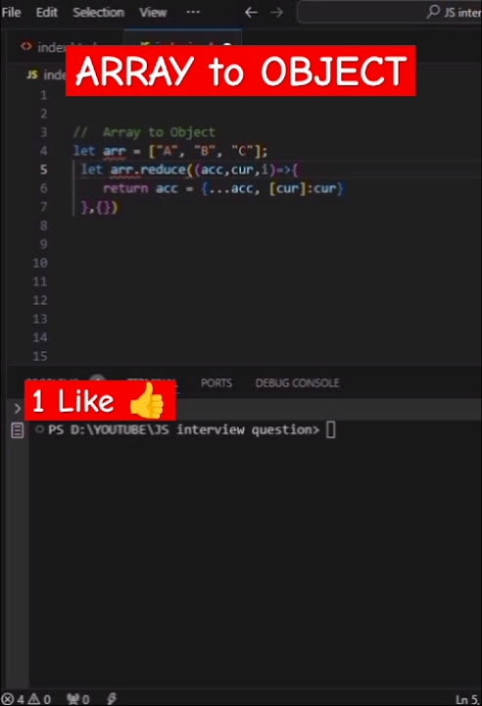Image resolution: width=482 pixels, height=706 pixels.
Task: Click the terminal prompt circle decoration
Action: pyautogui.click(x=39, y=429)
